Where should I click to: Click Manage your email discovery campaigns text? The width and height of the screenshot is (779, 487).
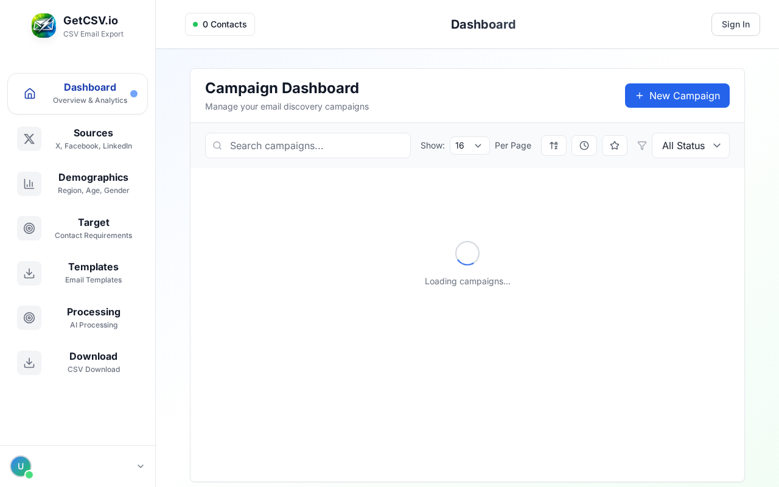click(287, 107)
